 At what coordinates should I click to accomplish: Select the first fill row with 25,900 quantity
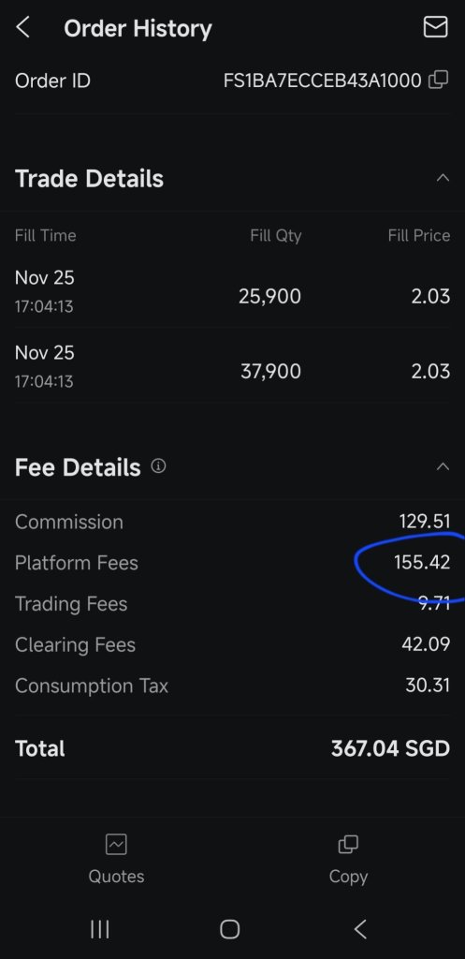point(232,291)
